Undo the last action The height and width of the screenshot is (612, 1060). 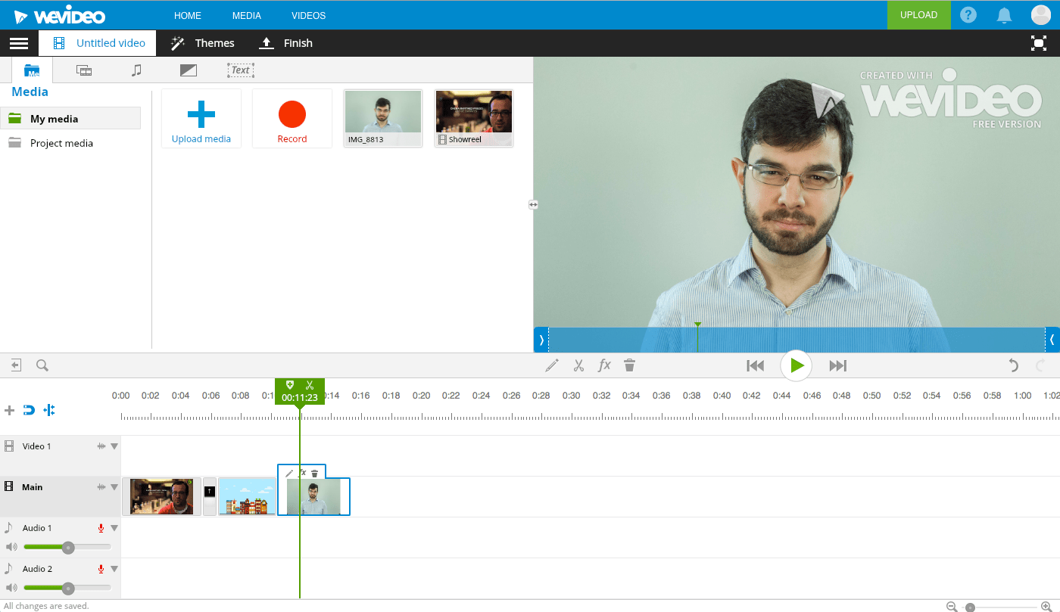tap(1013, 365)
